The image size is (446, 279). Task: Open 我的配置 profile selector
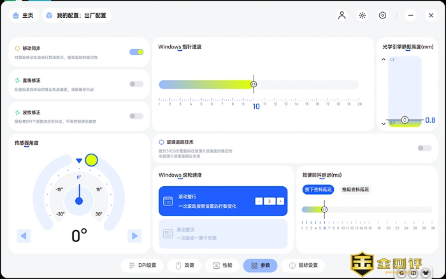point(76,15)
